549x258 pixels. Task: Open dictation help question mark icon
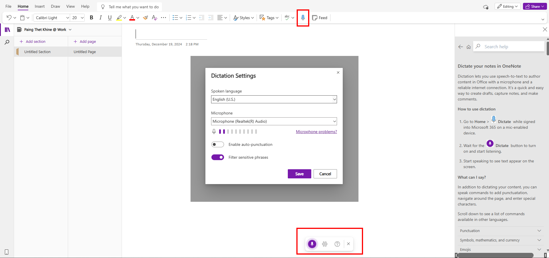337,244
